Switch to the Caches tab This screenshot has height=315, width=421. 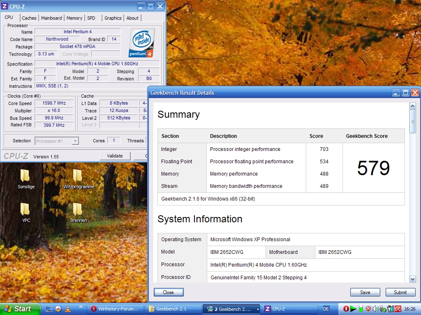29,18
